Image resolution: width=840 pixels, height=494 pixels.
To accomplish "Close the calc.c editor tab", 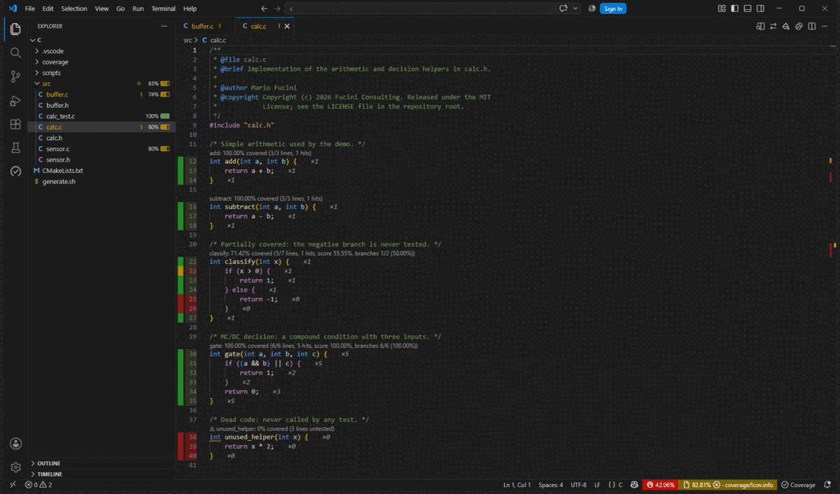I will tap(286, 26).
